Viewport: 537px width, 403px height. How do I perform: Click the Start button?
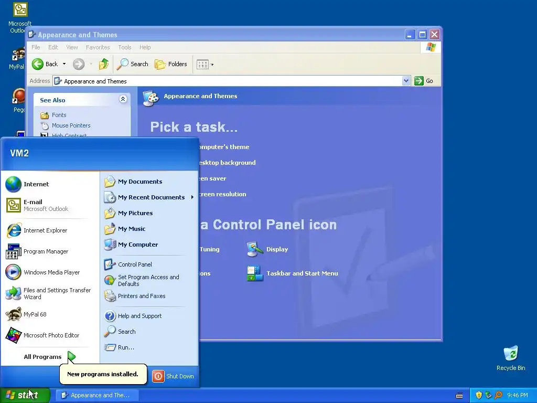25,395
